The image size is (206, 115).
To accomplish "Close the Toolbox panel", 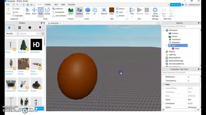I will (44, 23).
